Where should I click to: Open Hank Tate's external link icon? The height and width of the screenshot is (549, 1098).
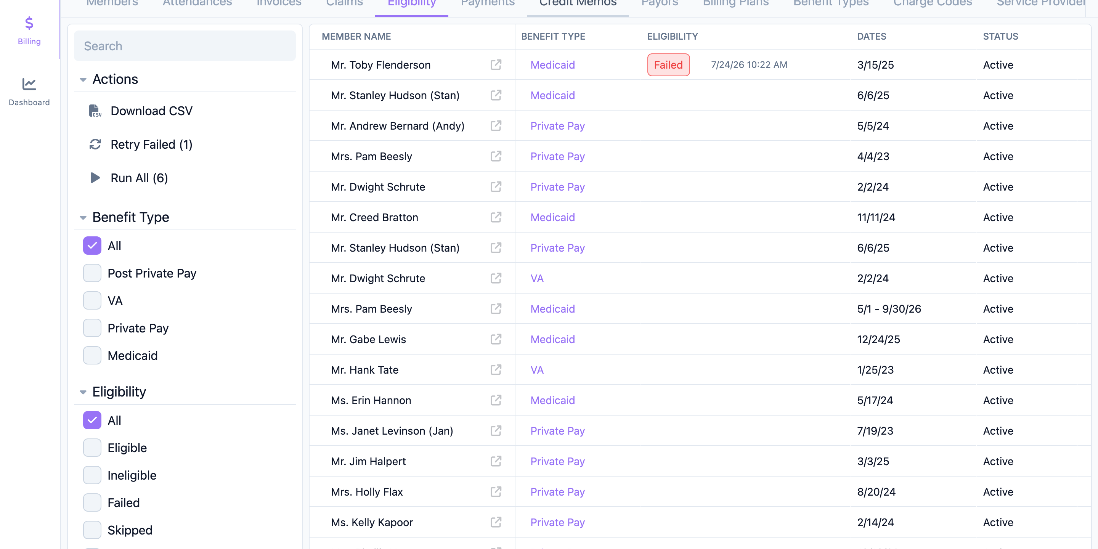click(x=496, y=369)
